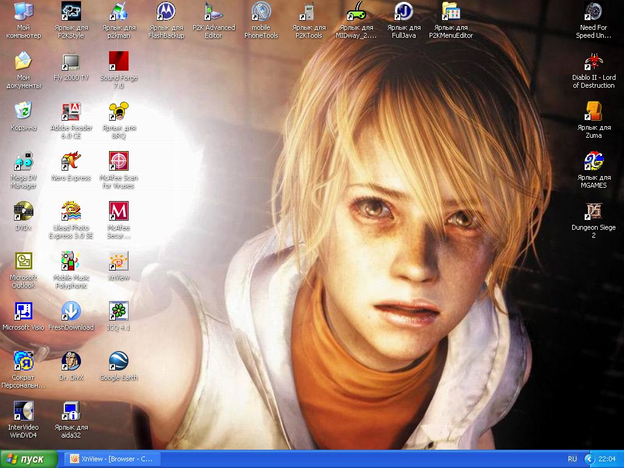Select the Корзина recycle bin icon

click(x=23, y=111)
